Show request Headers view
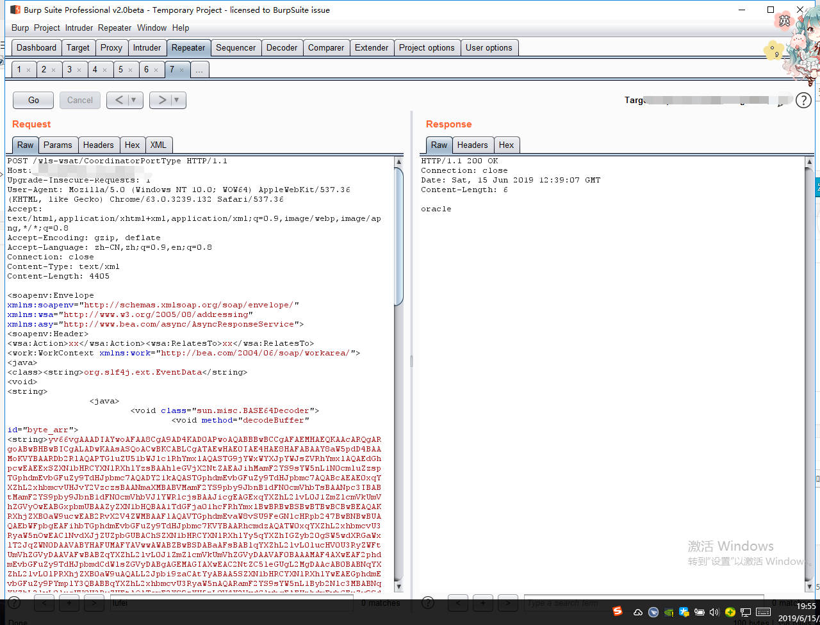The image size is (820, 625). (98, 145)
